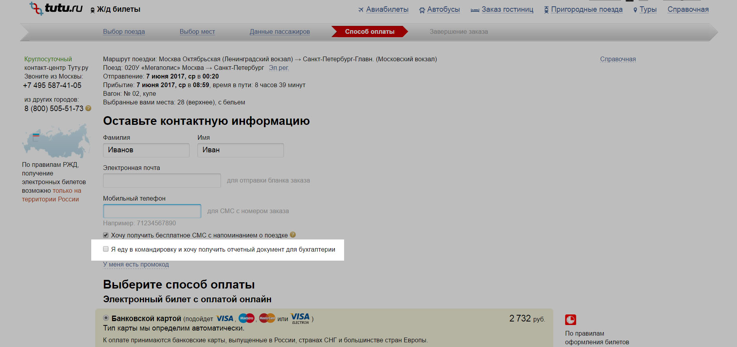Open the Справочная link above the right column
The image size is (737, 347).
(617, 59)
